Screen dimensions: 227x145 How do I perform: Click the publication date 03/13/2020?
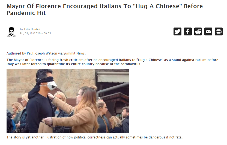(32, 34)
